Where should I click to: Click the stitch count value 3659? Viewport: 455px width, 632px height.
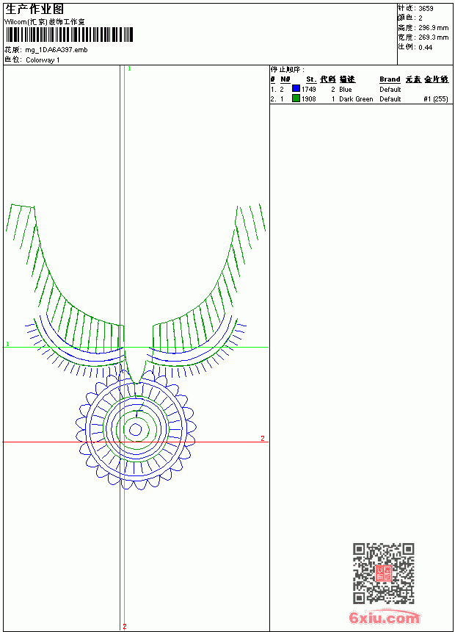(426, 9)
